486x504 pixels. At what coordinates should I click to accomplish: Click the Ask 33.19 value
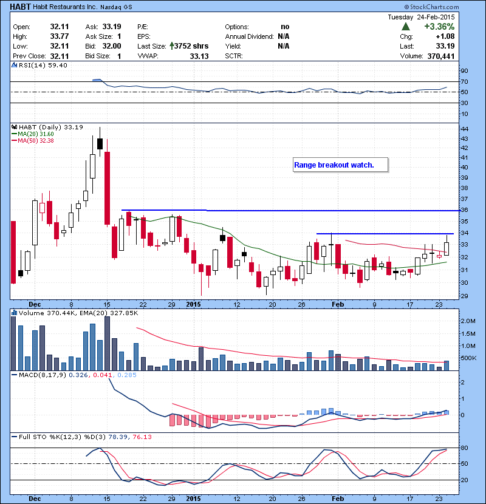pyautogui.click(x=112, y=26)
